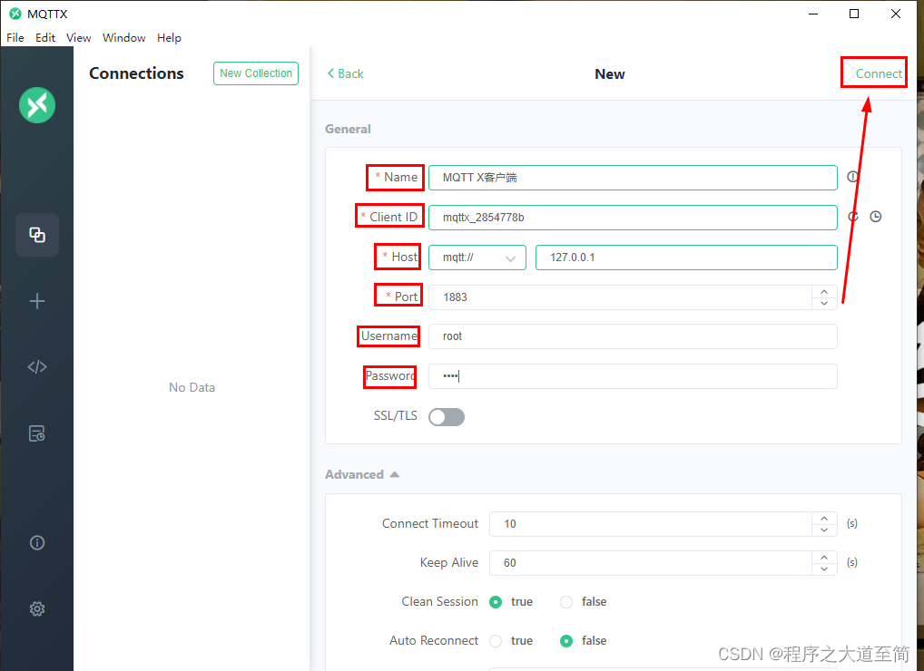Open the Edit menu

[45, 38]
